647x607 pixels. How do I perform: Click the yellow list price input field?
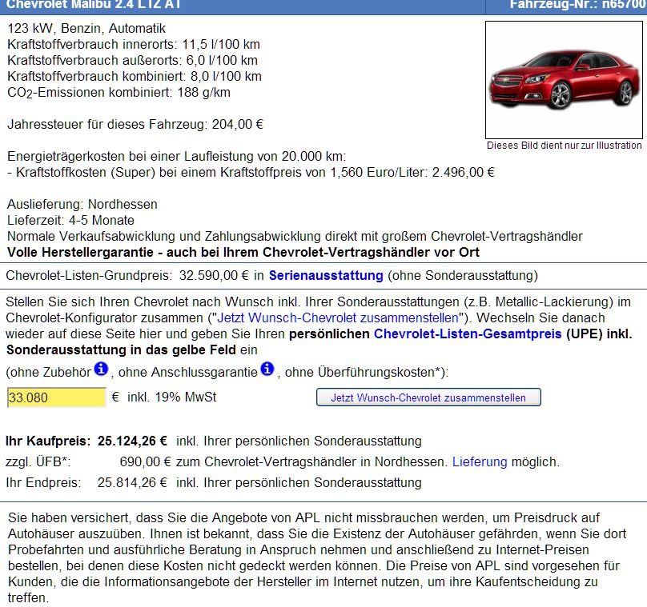(56, 397)
